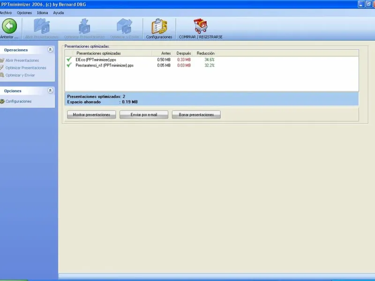Image resolution: width=375 pixels, height=281 pixels.
Task: Click the 34.6% reduction value
Action: coord(210,60)
